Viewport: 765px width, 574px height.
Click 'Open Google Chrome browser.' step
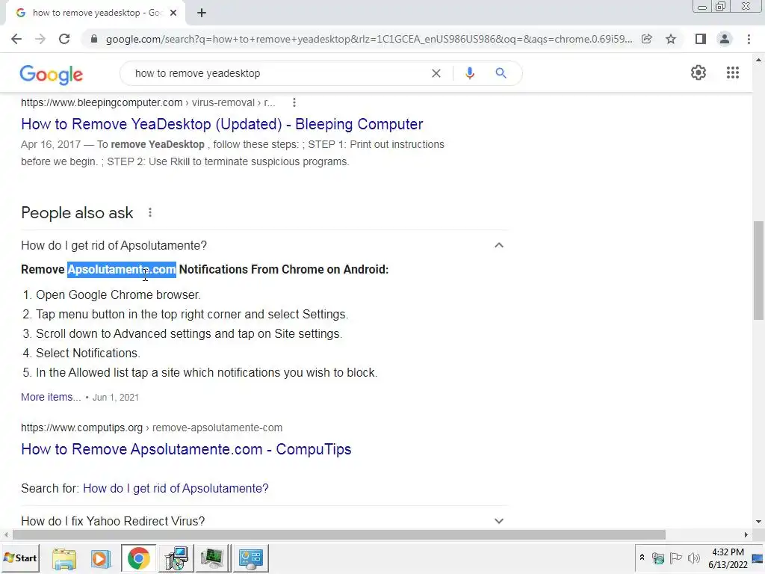118,294
